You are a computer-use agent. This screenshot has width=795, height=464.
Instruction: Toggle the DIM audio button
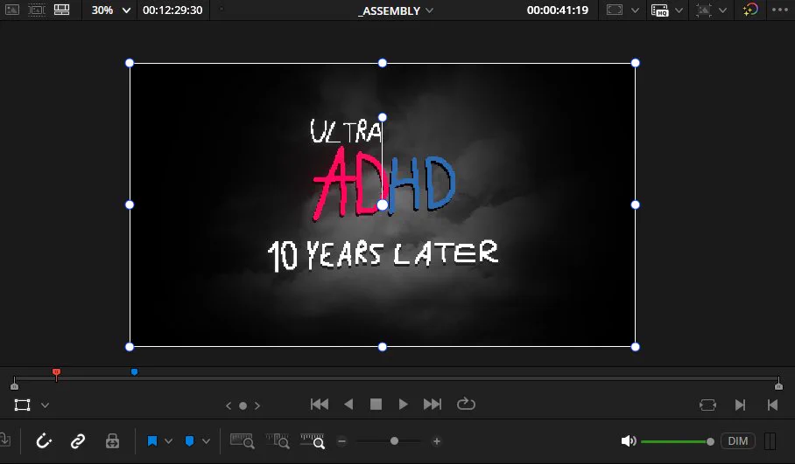[x=738, y=441]
